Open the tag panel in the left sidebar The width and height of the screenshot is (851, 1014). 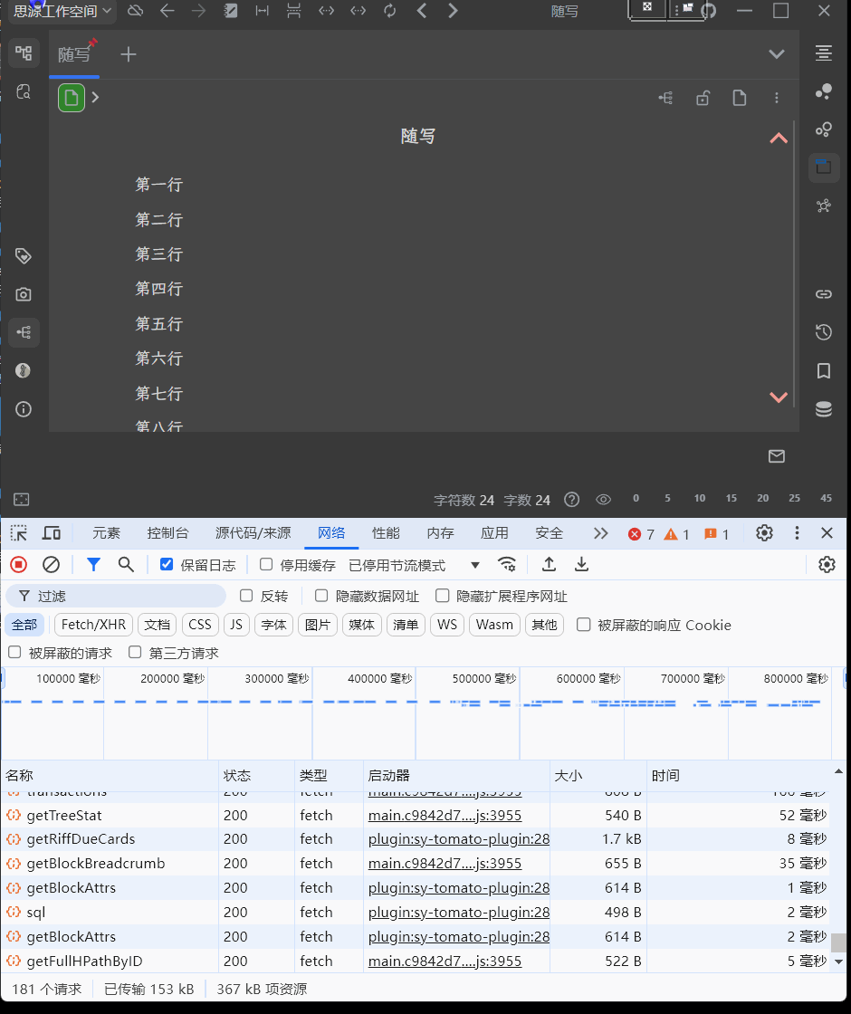point(23,256)
